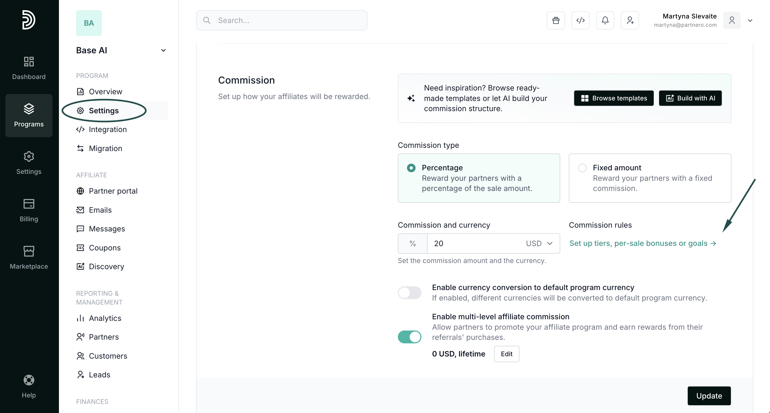770x413 pixels.
Task: Select the Percentage commission type
Action: [x=411, y=168]
